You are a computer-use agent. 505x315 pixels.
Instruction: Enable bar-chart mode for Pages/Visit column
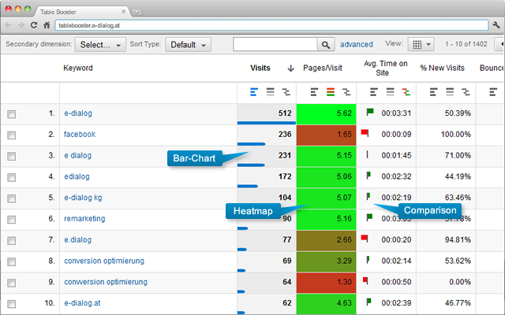314,92
